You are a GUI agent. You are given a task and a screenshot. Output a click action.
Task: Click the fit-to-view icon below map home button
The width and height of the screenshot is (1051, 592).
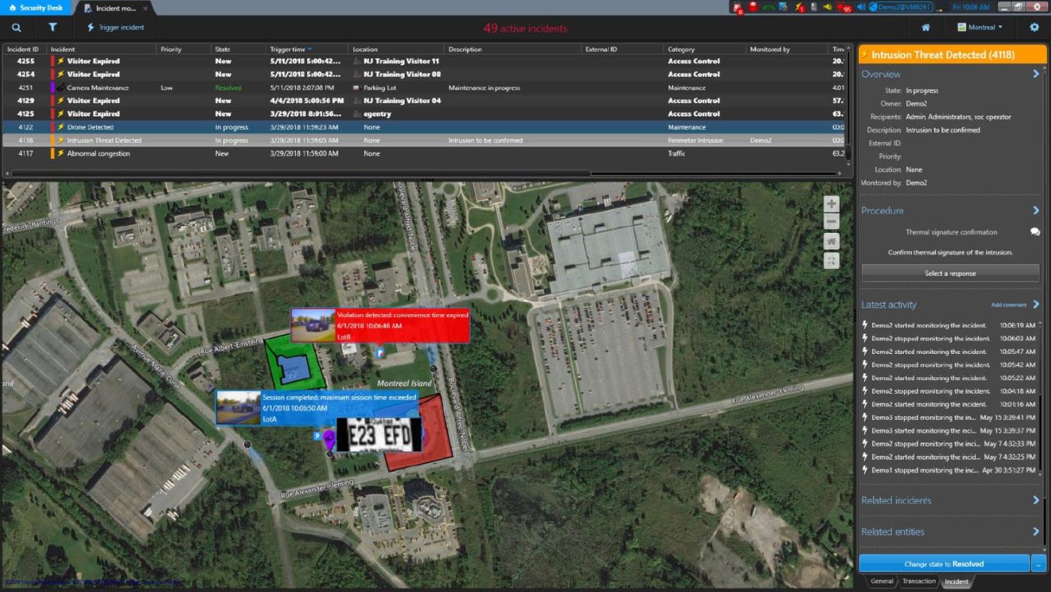point(831,261)
